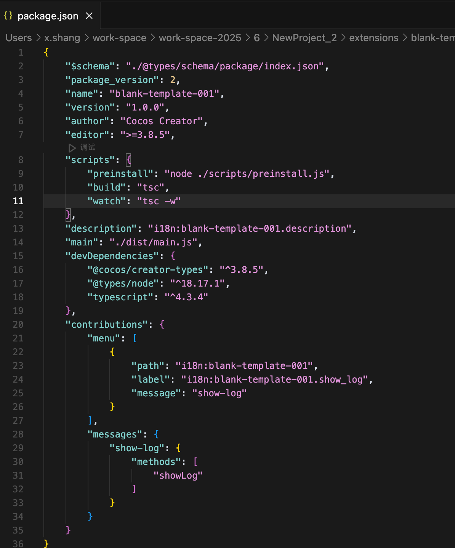Viewport: 455px width, 548px height.
Task: Click the "description" key
Action: (101, 228)
